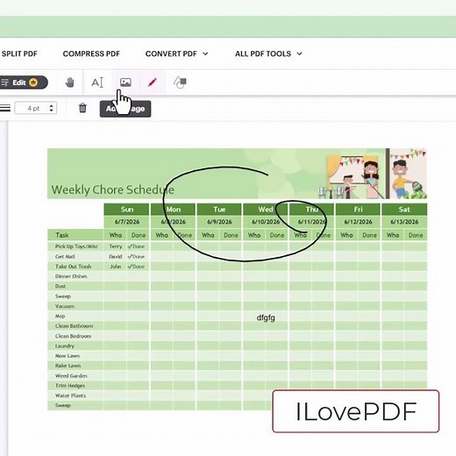The image size is (456, 456).
Task: Select the shapes tool icon
Action: 180,82
